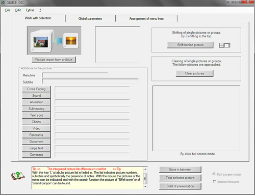Click the help book icon with question mark
The image size is (255, 195).
18,176
